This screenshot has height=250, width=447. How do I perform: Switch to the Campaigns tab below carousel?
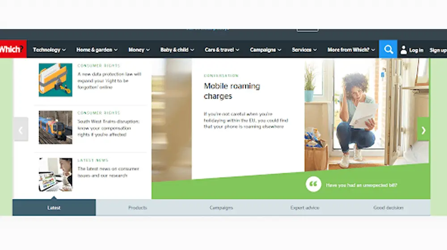pos(221,207)
